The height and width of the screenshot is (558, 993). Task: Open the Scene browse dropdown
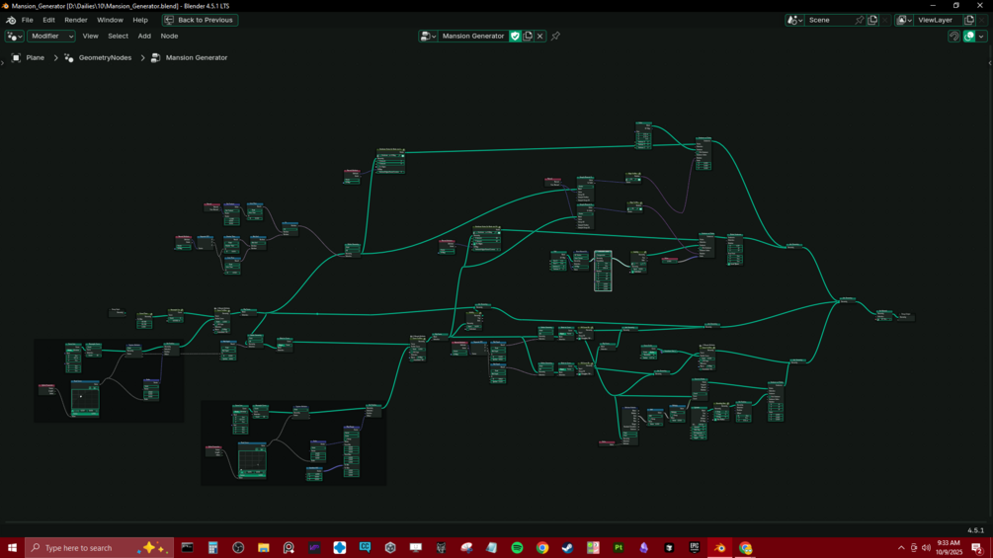pos(794,20)
